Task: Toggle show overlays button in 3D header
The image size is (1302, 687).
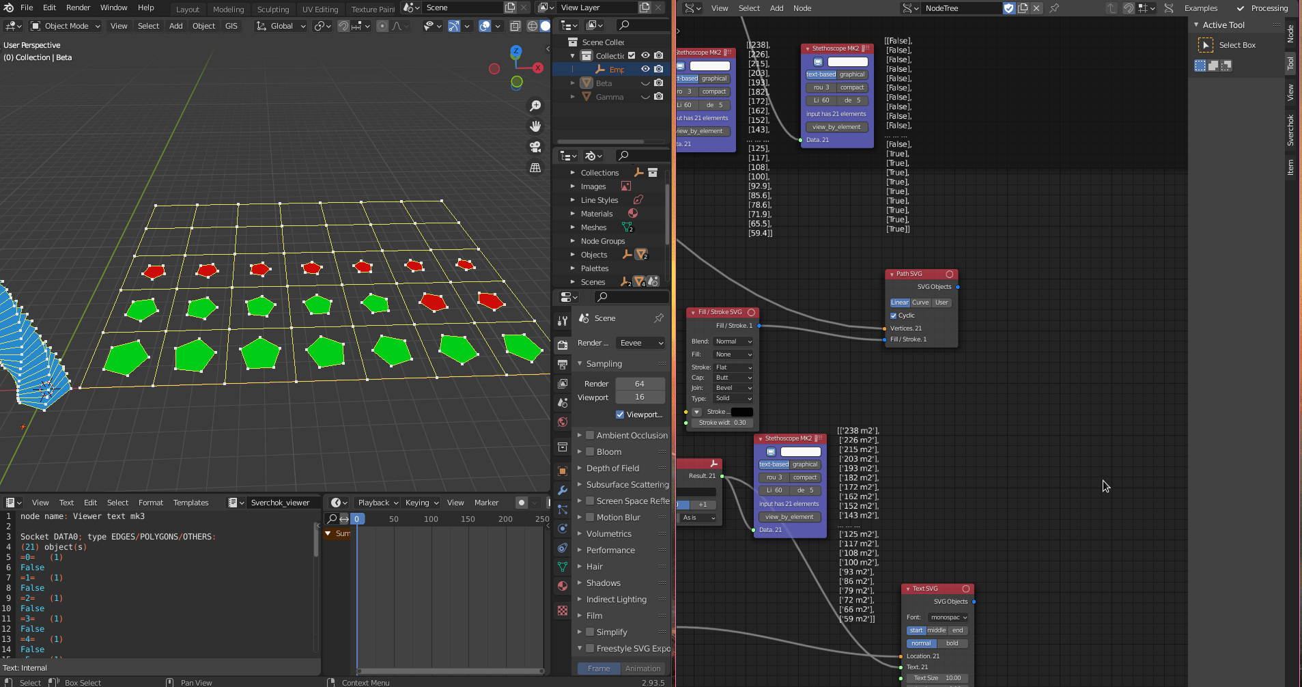Action: (x=485, y=26)
